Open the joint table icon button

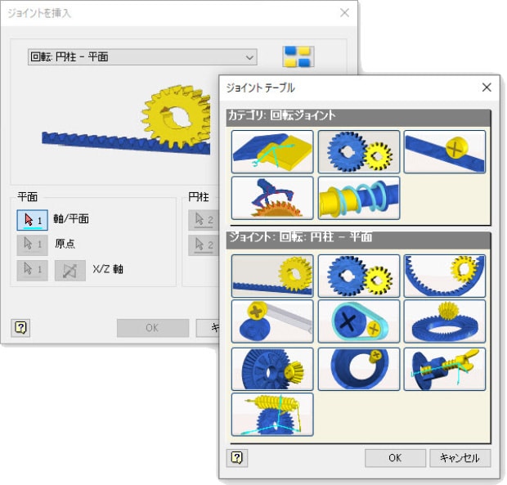click(298, 56)
